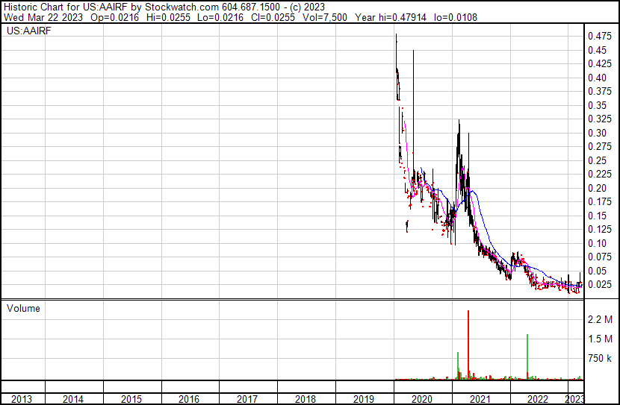Select the 2016 year label on the time axis

click(x=189, y=399)
